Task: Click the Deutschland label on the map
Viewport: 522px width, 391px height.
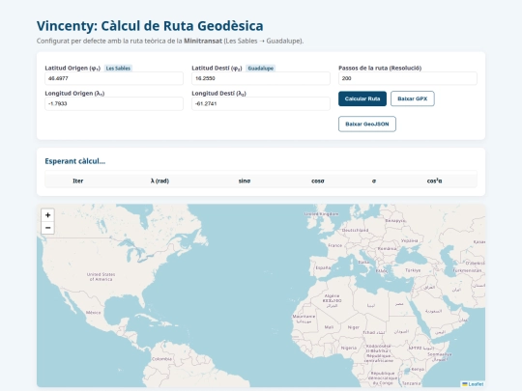Action: [x=355, y=230]
